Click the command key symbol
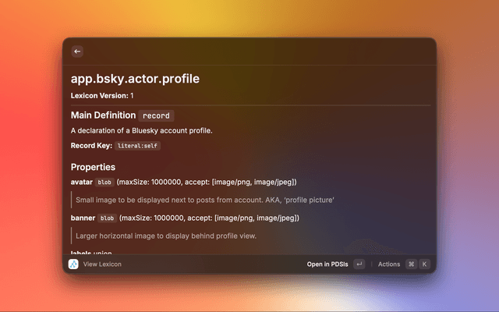 point(411,264)
